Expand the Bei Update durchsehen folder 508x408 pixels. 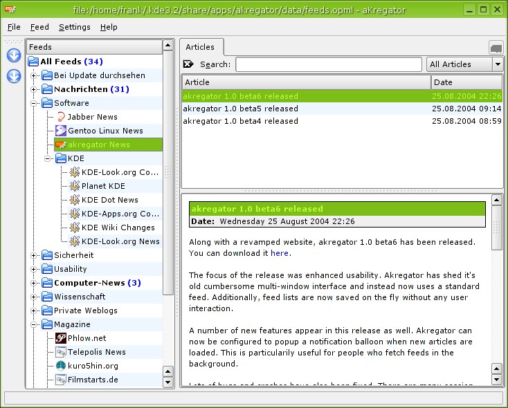pos(33,75)
